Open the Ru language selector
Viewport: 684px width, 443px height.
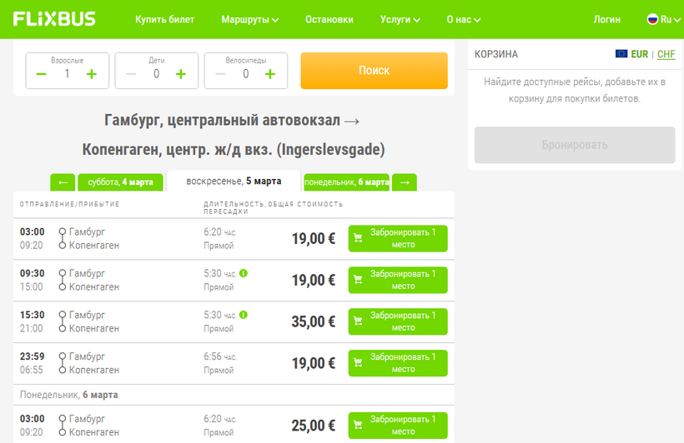click(663, 20)
